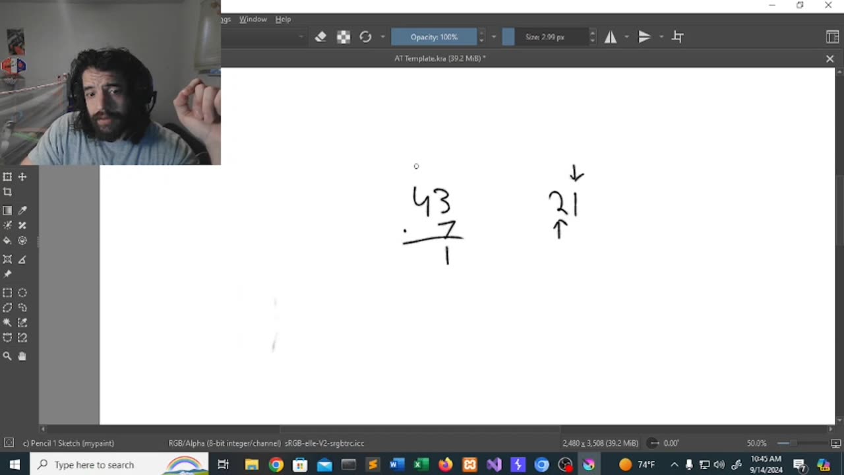Select the Colorize Mask tool
Image resolution: width=844 pixels, height=475 pixels.
pyautogui.click(x=7, y=226)
